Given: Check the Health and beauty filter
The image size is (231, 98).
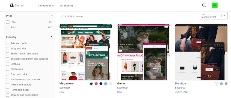Looking at the screenshot, I should (8, 85).
